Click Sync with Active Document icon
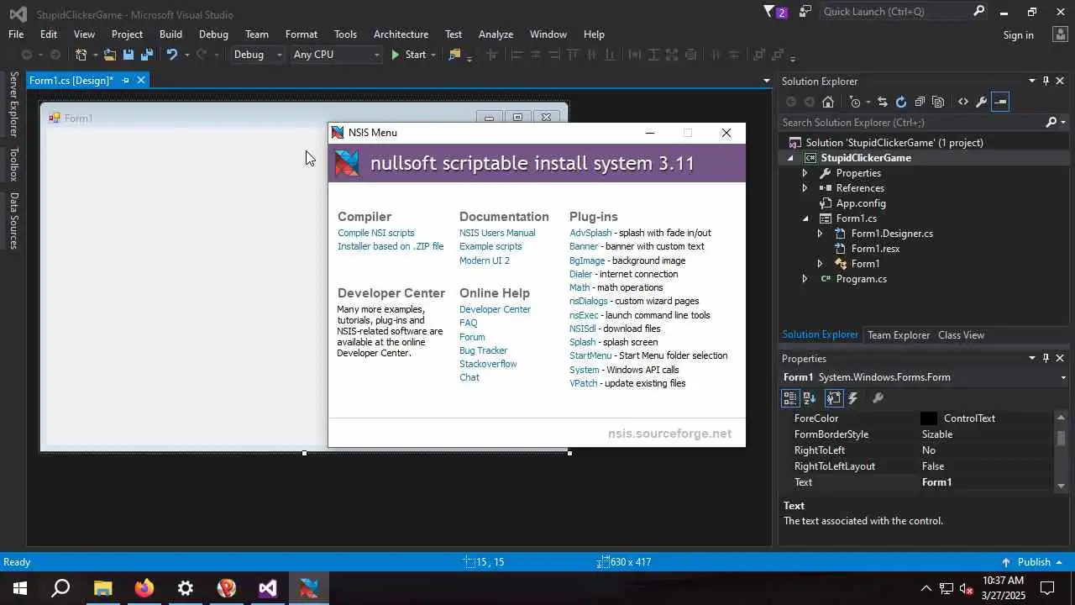 click(x=882, y=102)
